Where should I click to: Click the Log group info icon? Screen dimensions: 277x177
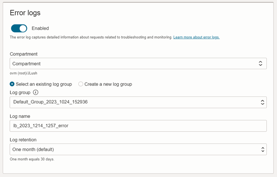[36, 92]
